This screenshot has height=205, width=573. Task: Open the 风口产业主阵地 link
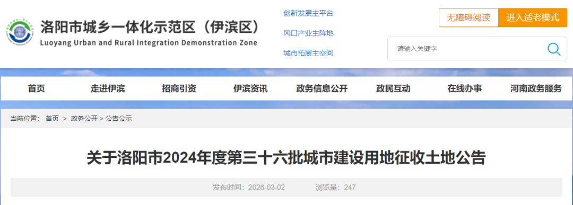pos(308,33)
